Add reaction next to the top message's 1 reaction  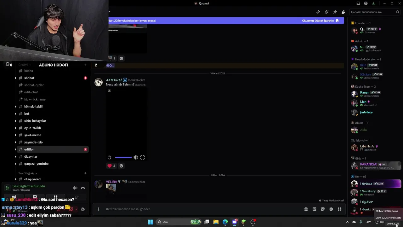[x=121, y=58]
